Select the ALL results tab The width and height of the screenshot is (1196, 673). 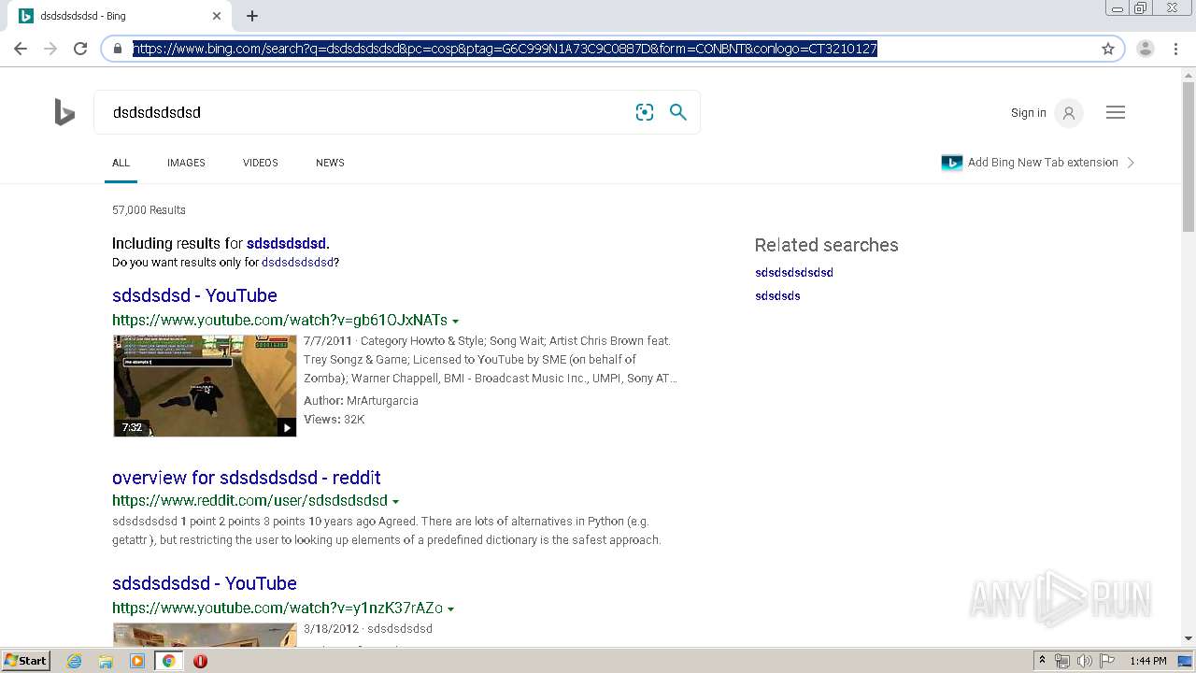tap(121, 163)
